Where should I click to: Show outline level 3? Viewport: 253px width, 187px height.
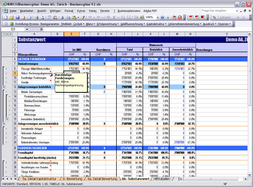[10, 34]
